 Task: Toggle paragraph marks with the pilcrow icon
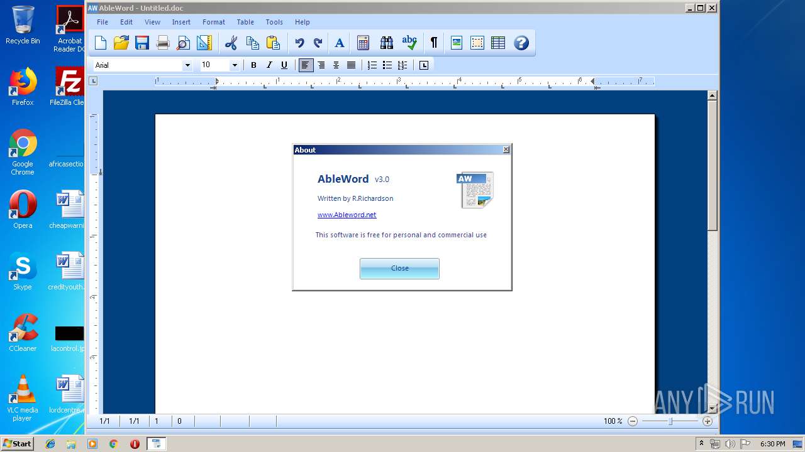coord(433,43)
